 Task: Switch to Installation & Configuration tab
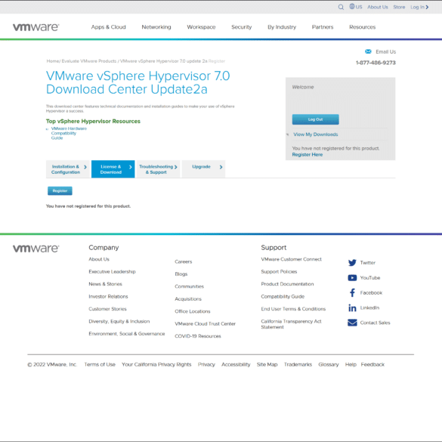pos(68,169)
